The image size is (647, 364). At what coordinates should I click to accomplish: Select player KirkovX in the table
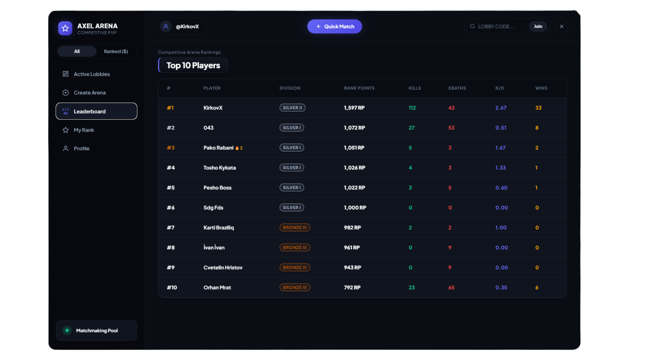point(213,108)
